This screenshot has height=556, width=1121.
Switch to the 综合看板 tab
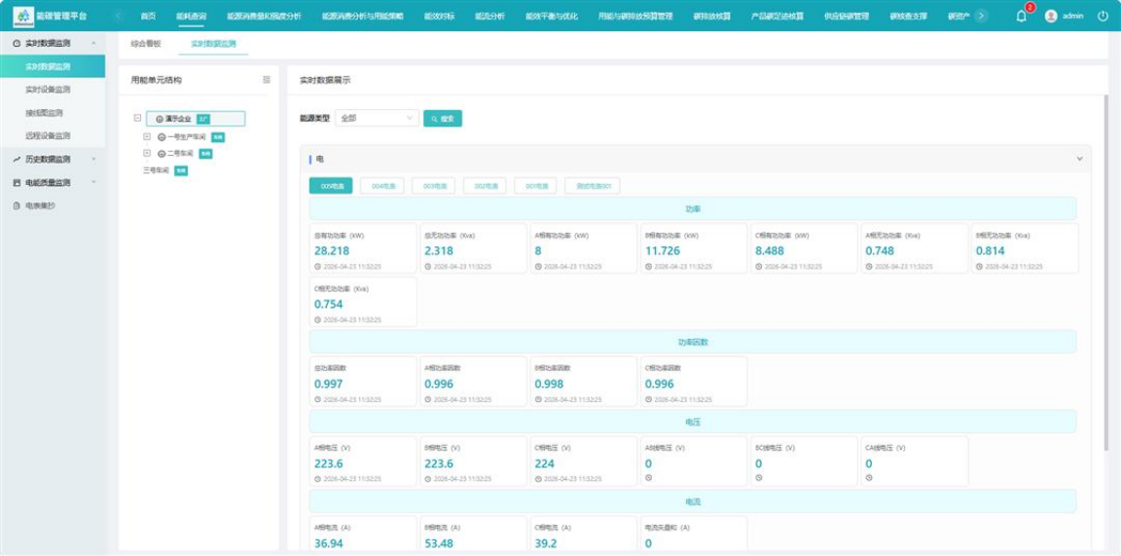click(146, 44)
